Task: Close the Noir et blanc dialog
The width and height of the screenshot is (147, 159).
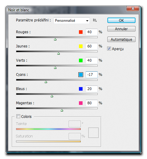Action: coord(133,8)
